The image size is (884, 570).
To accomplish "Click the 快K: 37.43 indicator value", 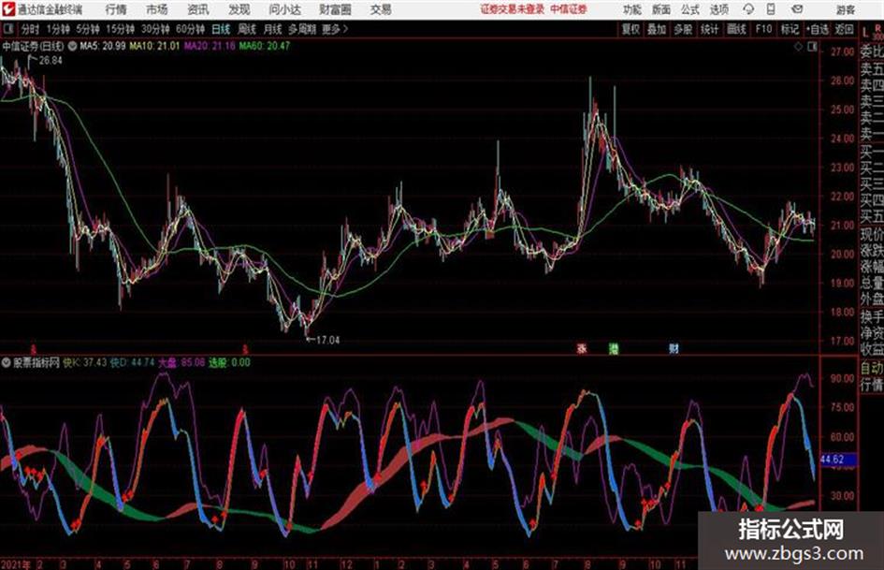I will (84, 362).
